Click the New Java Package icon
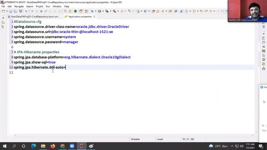 click(138, 11)
